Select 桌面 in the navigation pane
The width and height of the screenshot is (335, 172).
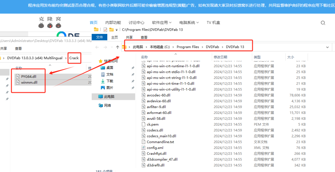(110, 68)
